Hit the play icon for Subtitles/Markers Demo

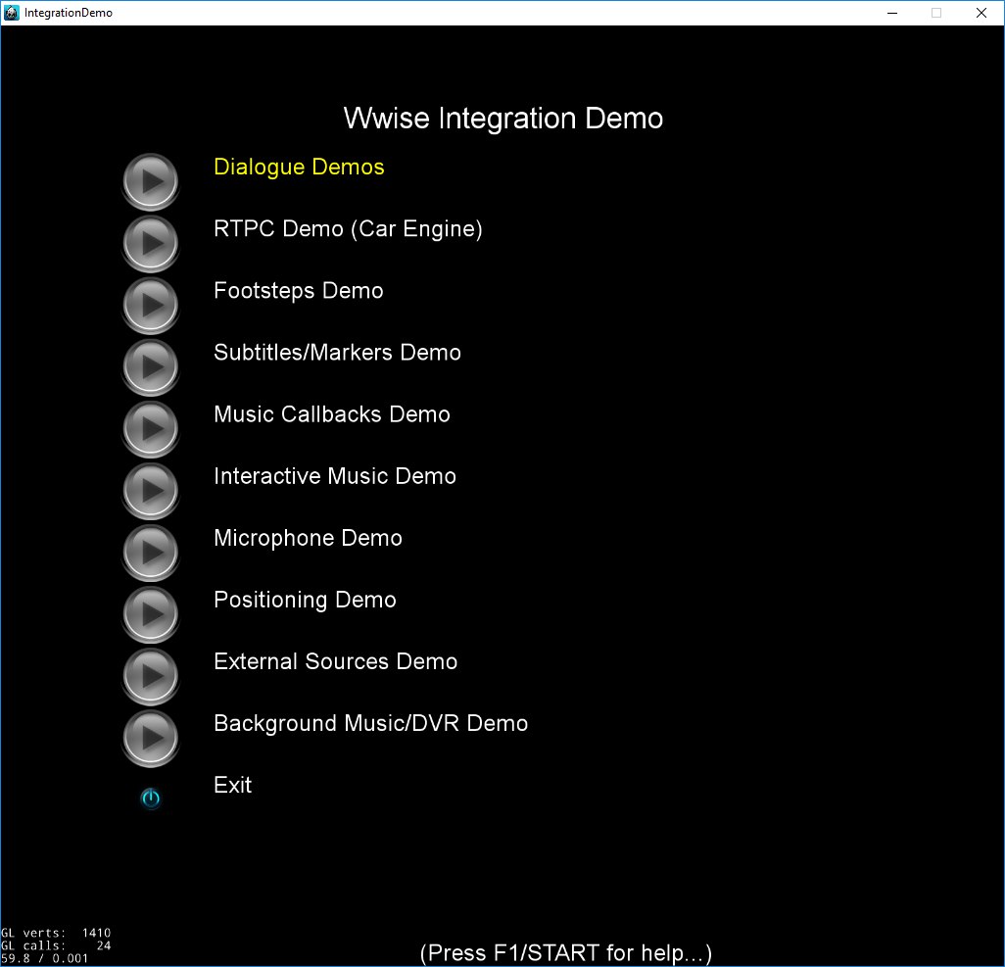[150, 365]
